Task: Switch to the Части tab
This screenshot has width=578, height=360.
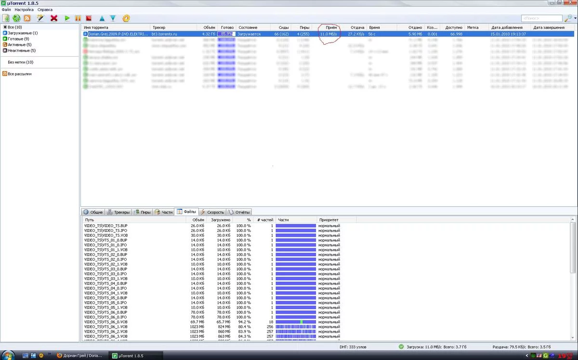Action: tap(164, 212)
